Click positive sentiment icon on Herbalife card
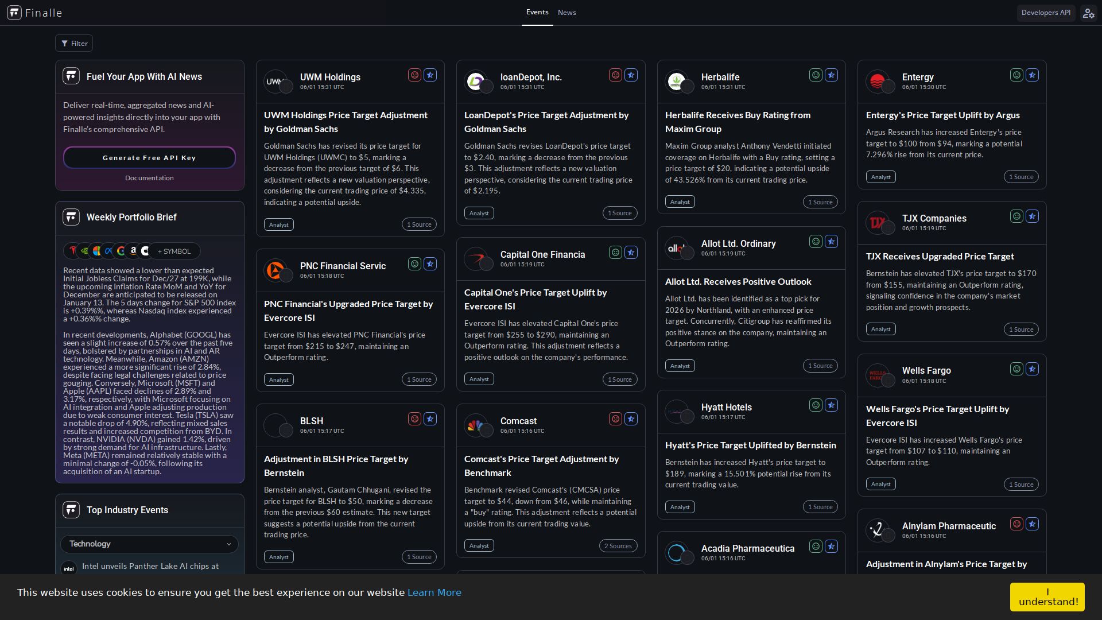 coord(816,75)
